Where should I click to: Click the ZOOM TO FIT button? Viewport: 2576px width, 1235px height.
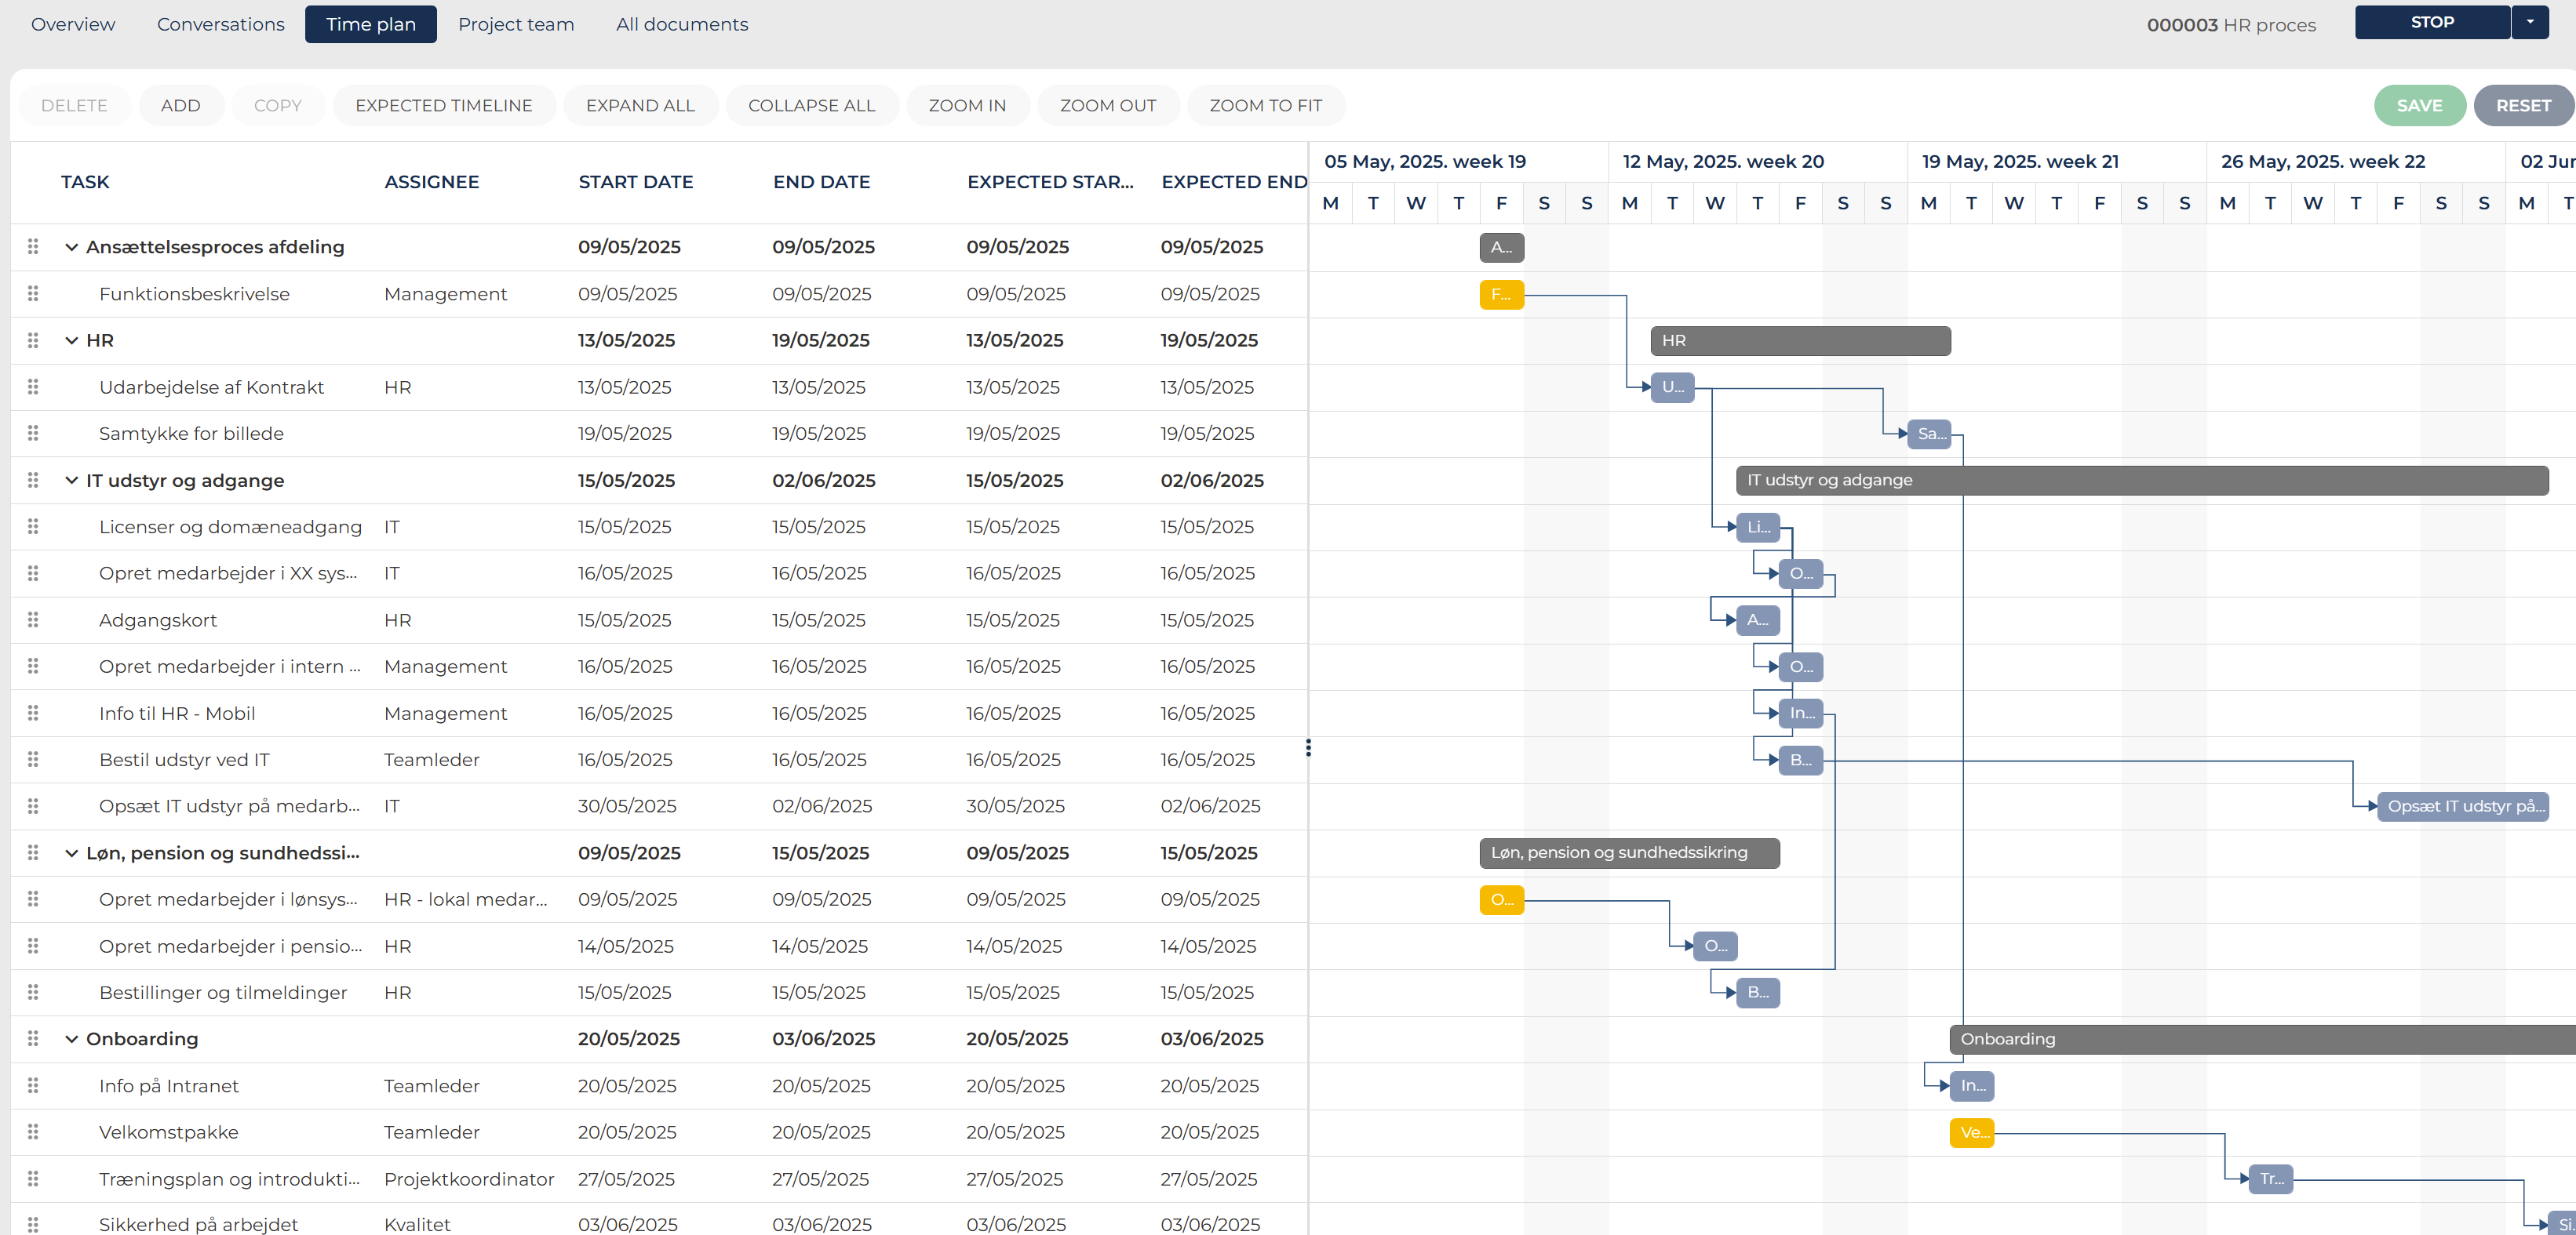pos(1265,106)
